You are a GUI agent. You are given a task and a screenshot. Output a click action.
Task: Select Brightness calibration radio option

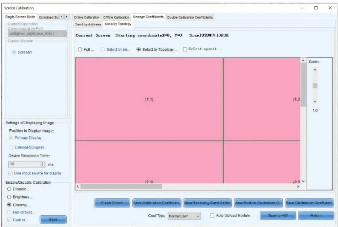(9, 197)
